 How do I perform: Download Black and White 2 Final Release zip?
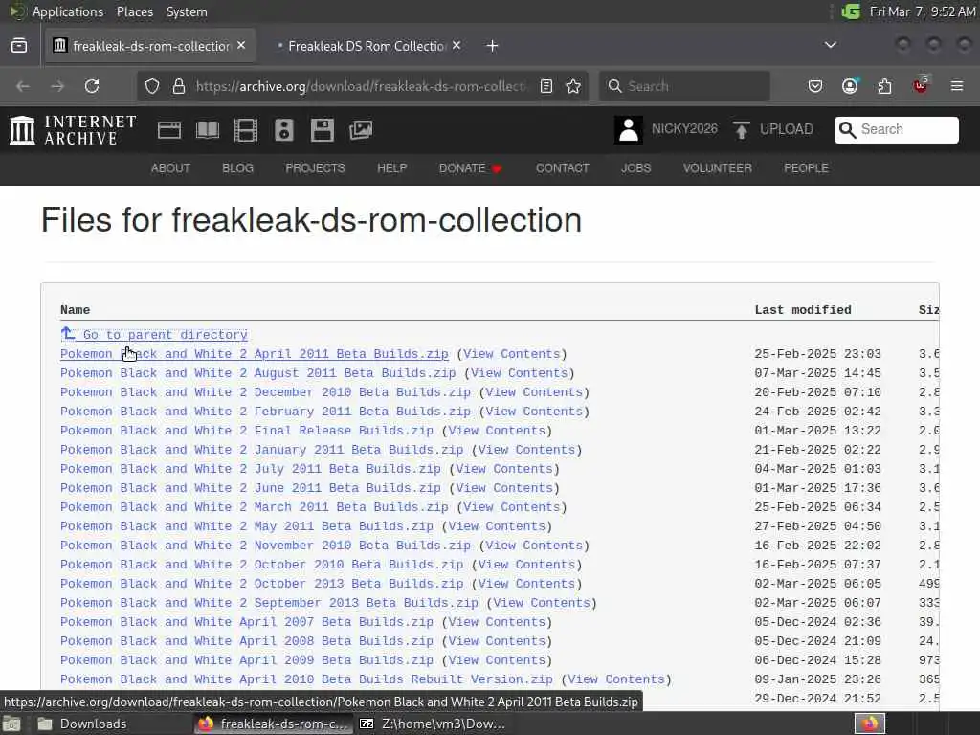click(247, 431)
